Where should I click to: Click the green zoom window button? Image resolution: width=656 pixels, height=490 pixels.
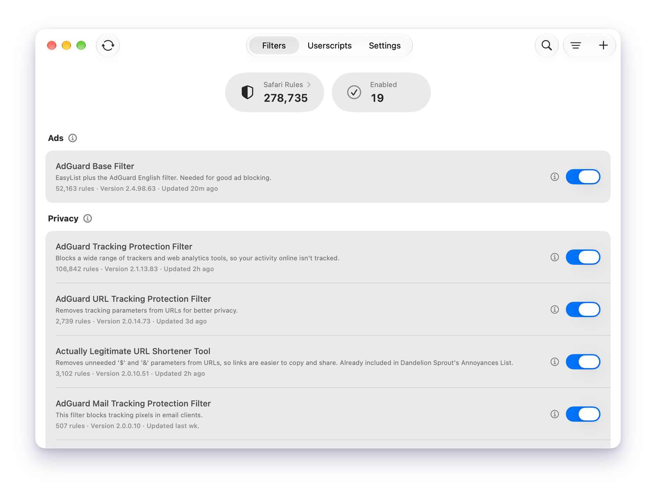pyautogui.click(x=81, y=45)
